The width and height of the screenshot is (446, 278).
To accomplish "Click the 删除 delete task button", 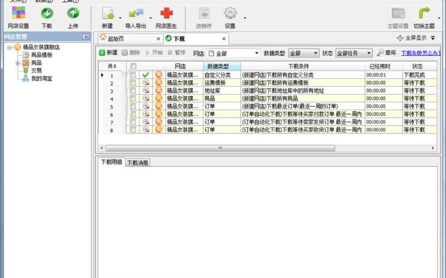I will (131, 52).
